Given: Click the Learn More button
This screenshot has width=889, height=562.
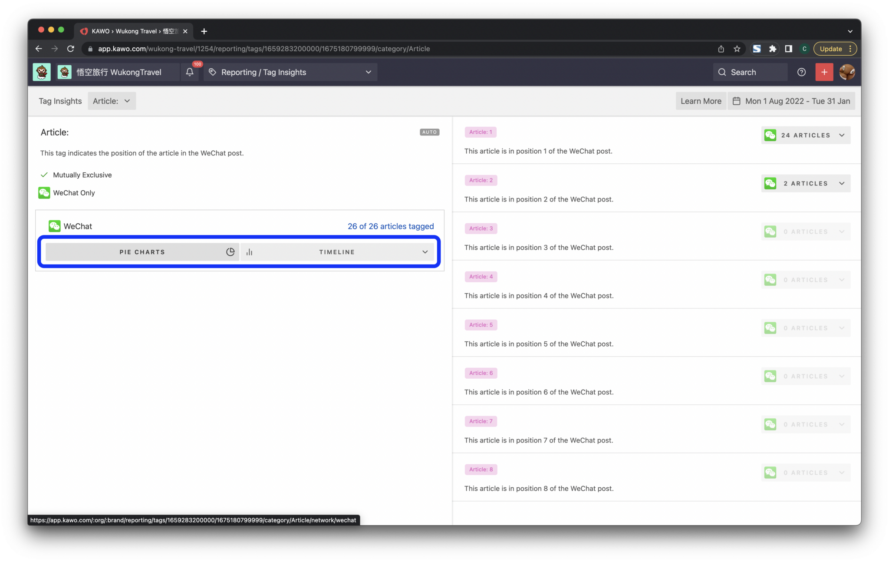Looking at the screenshot, I should coord(700,101).
